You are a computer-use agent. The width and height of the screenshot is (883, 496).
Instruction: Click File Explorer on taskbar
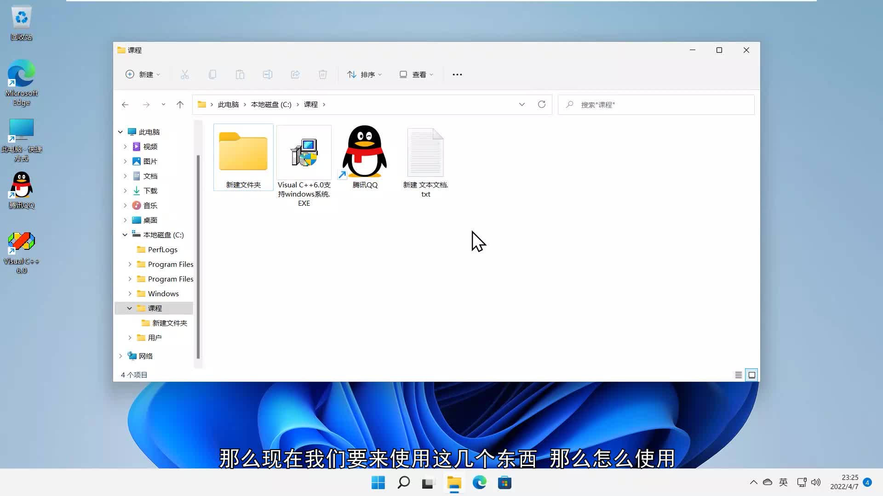454,483
